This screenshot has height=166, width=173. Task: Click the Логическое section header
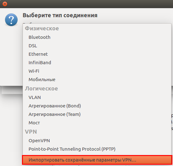[x=41, y=89]
